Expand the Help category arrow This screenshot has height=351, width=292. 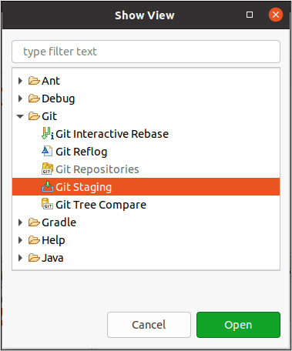pyautogui.click(x=20, y=240)
